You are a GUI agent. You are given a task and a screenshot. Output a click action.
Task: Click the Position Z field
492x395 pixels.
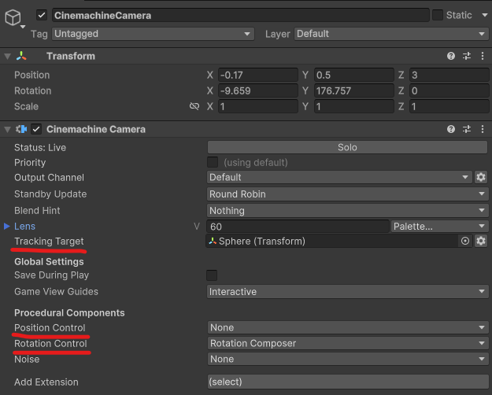449,75
